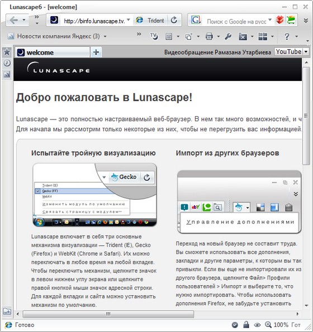Focus the address bar URL field

pos(94,21)
